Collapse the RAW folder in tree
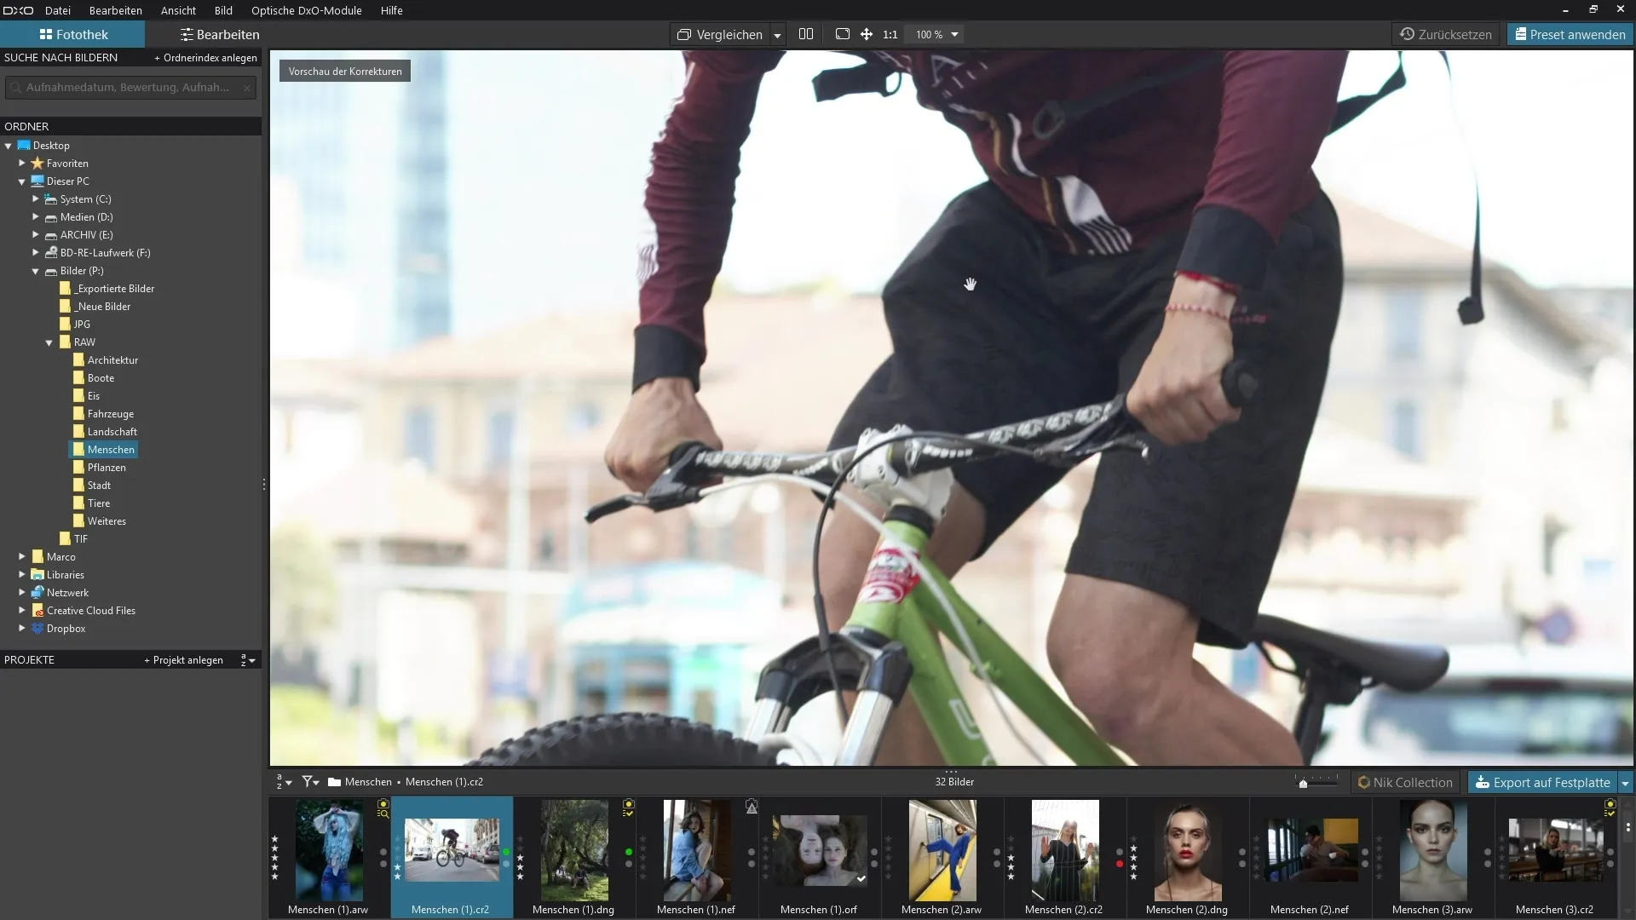 [49, 342]
